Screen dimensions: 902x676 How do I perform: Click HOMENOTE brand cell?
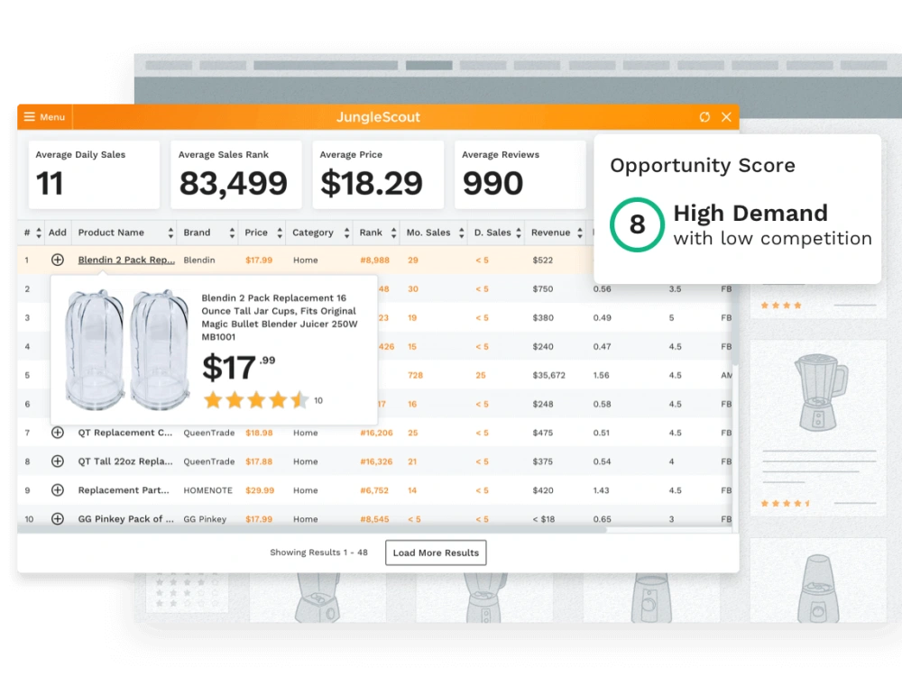pyautogui.click(x=207, y=490)
